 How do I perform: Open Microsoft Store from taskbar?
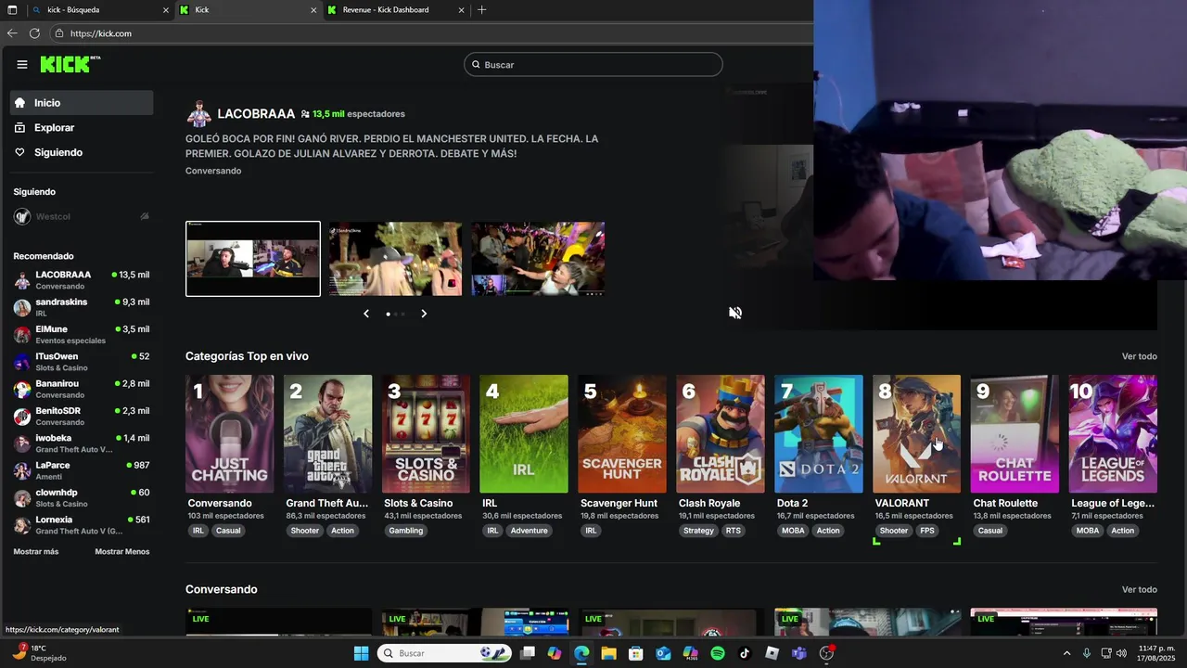pyautogui.click(x=635, y=653)
